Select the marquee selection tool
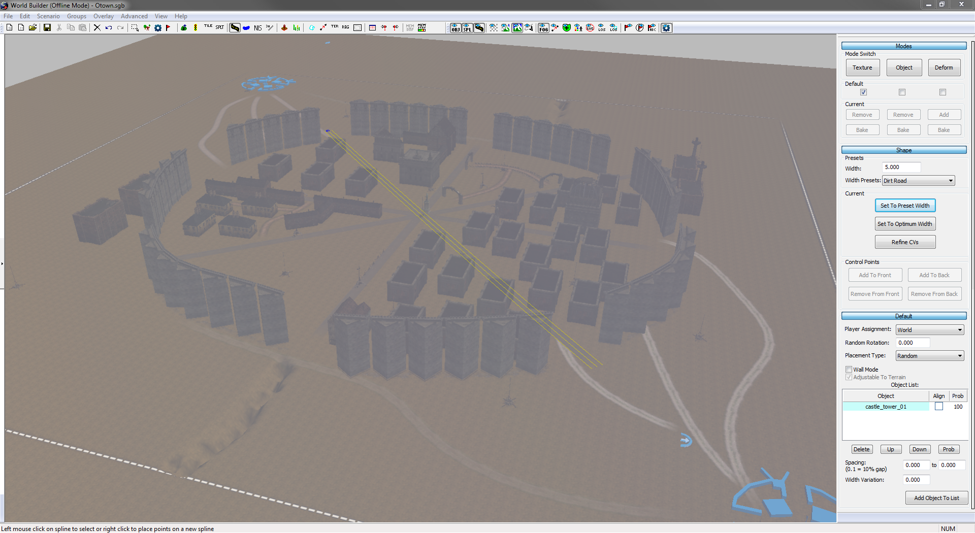 135,27
